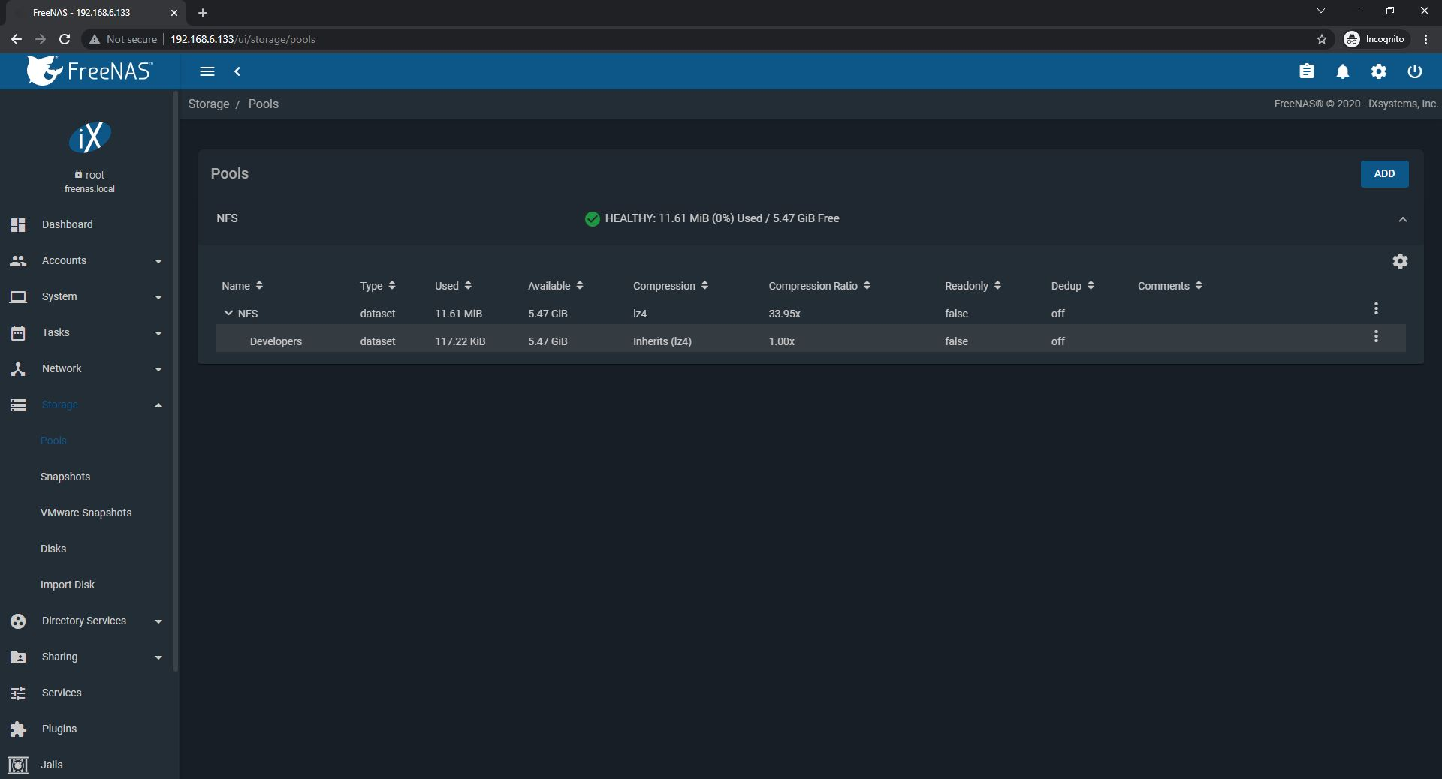
Task: Open VMware-Snapshots menu item
Action: tap(86, 513)
